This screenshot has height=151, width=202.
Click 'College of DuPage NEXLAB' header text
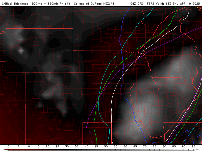coord(94,4)
